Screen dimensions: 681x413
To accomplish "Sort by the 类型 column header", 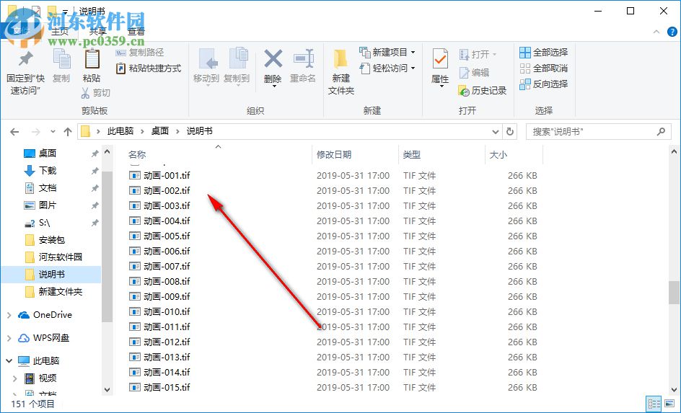I will (x=441, y=154).
